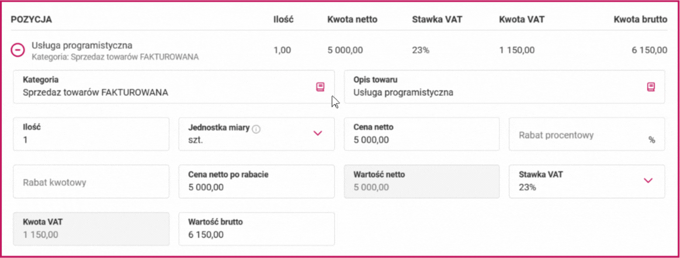
Task: Click the disabled Wartość netto field
Action: pos(422,182)
